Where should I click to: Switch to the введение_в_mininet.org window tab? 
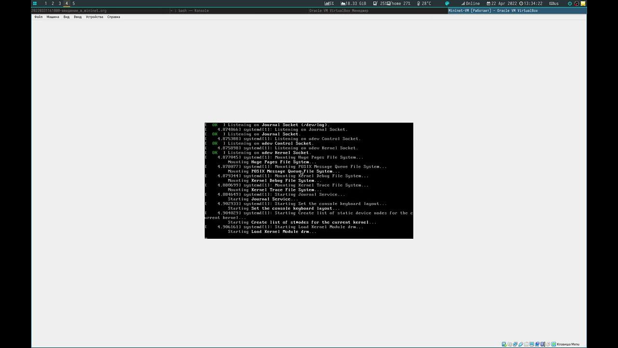click(x=100, y=11)
